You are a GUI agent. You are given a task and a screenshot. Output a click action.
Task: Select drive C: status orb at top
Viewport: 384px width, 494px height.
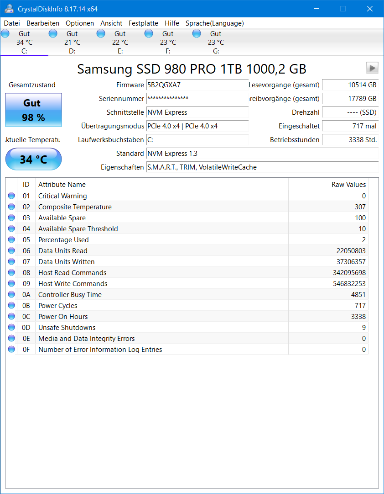point(5,33)
